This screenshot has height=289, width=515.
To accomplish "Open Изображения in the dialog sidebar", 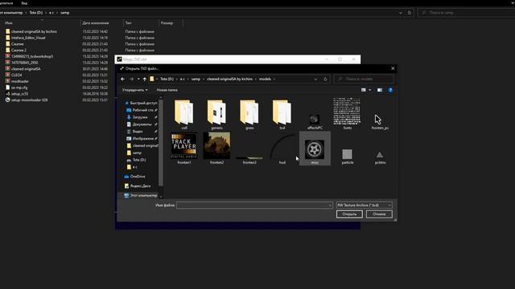I will [x=142, y=139].
